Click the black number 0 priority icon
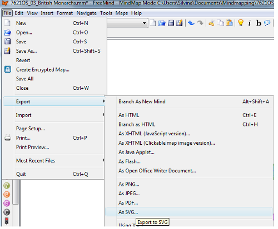Screen dimensions: 278x229 point(7,212)
